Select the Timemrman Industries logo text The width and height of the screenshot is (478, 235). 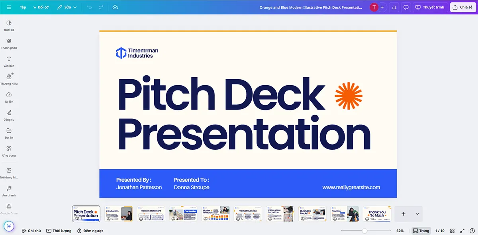pos(143,53)
